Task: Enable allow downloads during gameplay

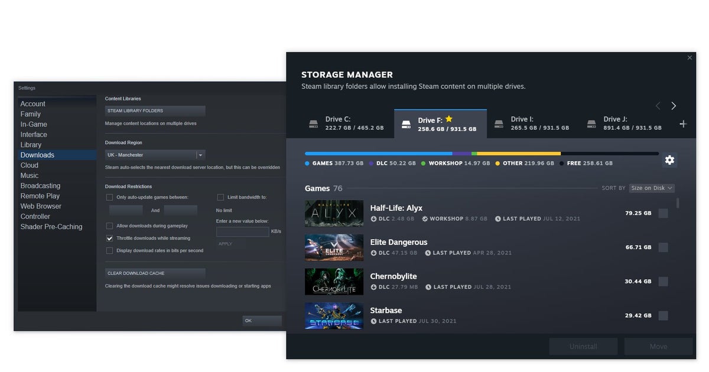Action: (109, 226)
